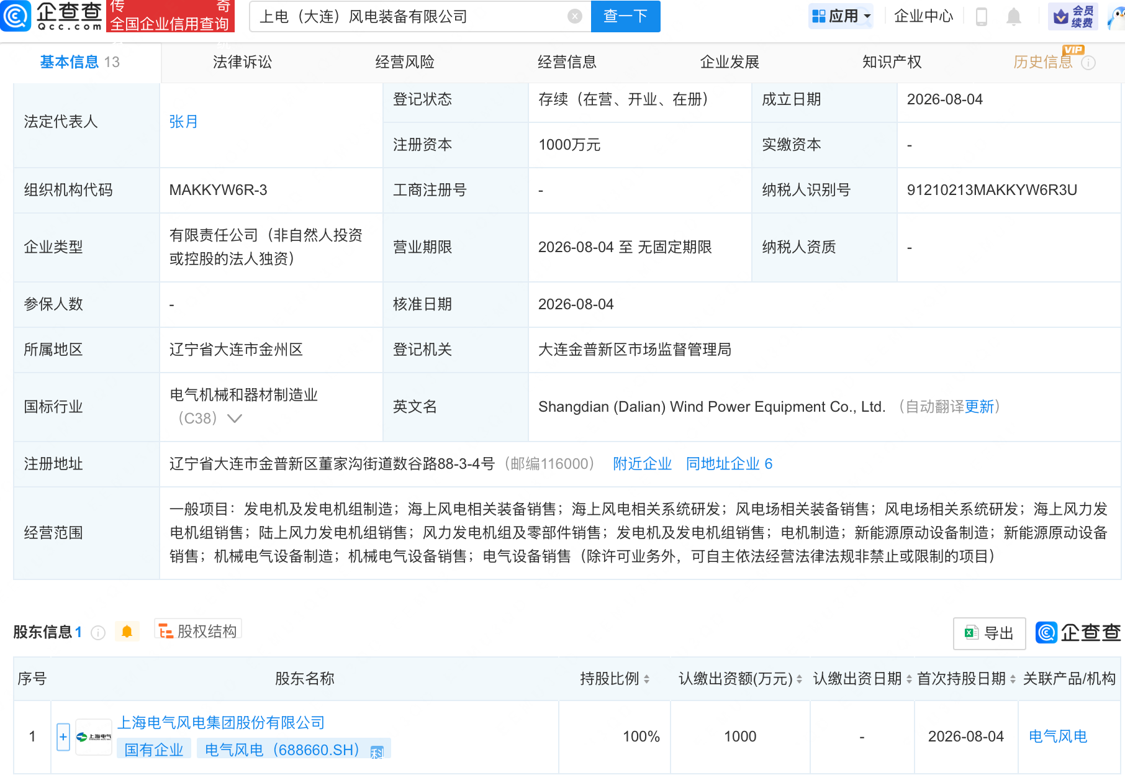The width and height of the screenshot is (1125, 775).
Task: Open 电气风电 related product link
Action: click(1058, 736)
